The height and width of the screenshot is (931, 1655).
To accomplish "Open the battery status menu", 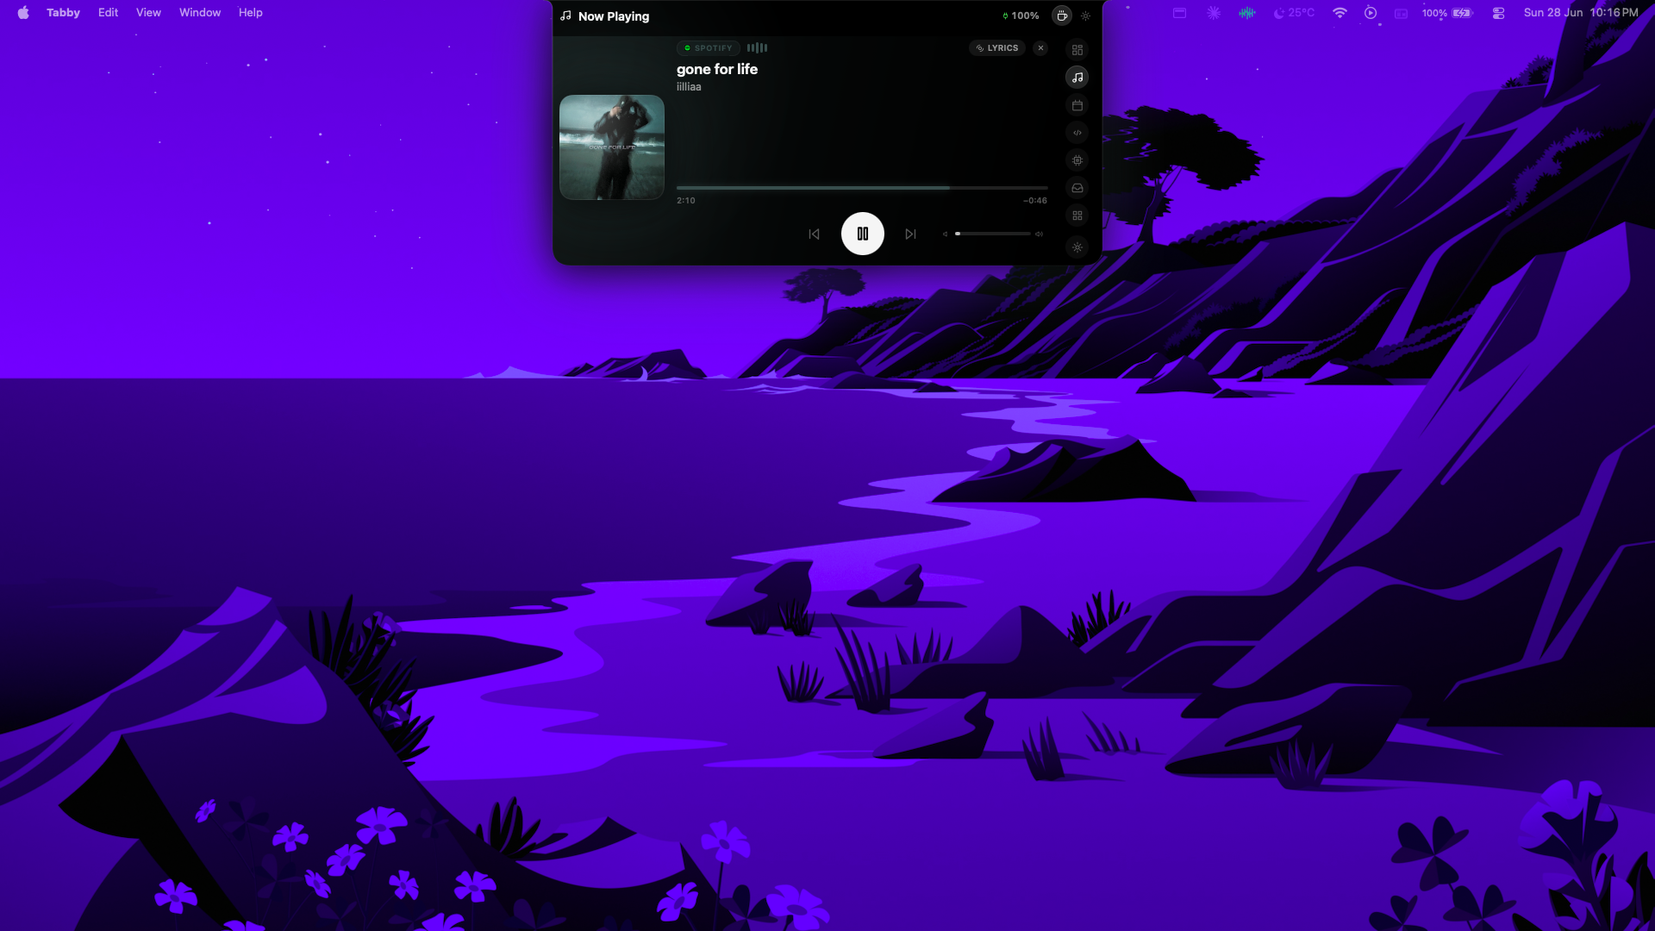I will point(1448,13).
